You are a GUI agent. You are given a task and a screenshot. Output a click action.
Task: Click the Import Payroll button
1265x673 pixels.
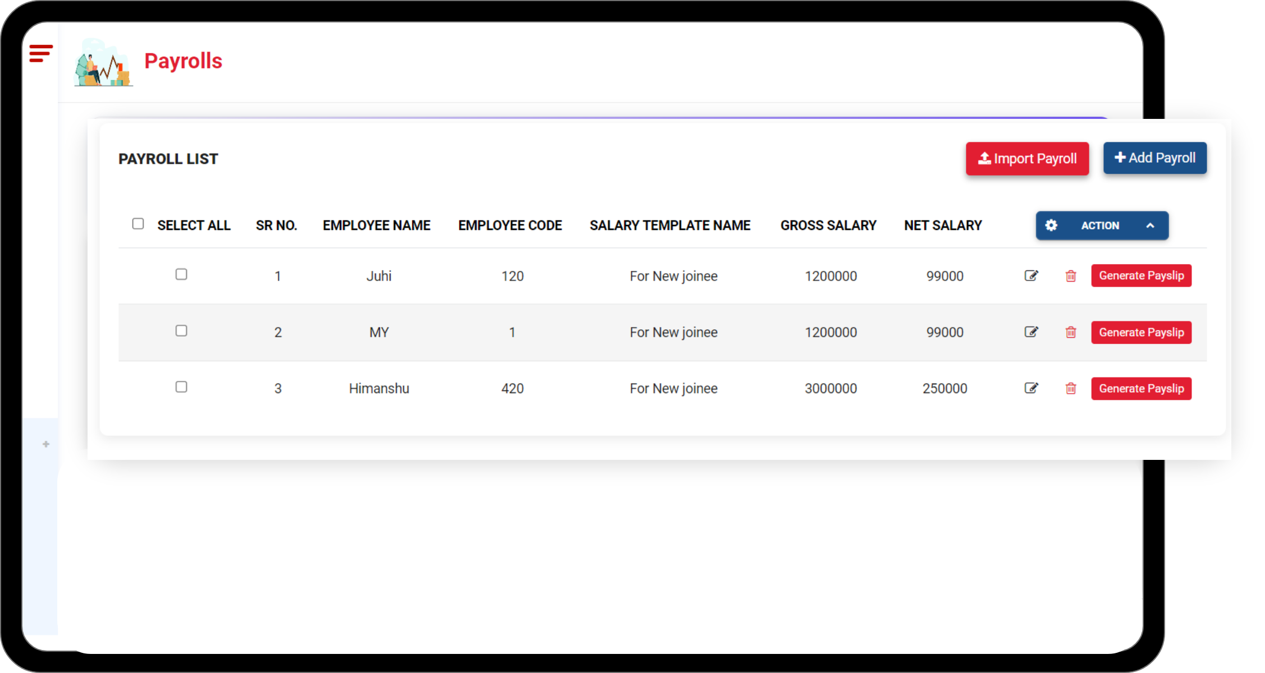pyautogui.click(x=1027, y=159)
